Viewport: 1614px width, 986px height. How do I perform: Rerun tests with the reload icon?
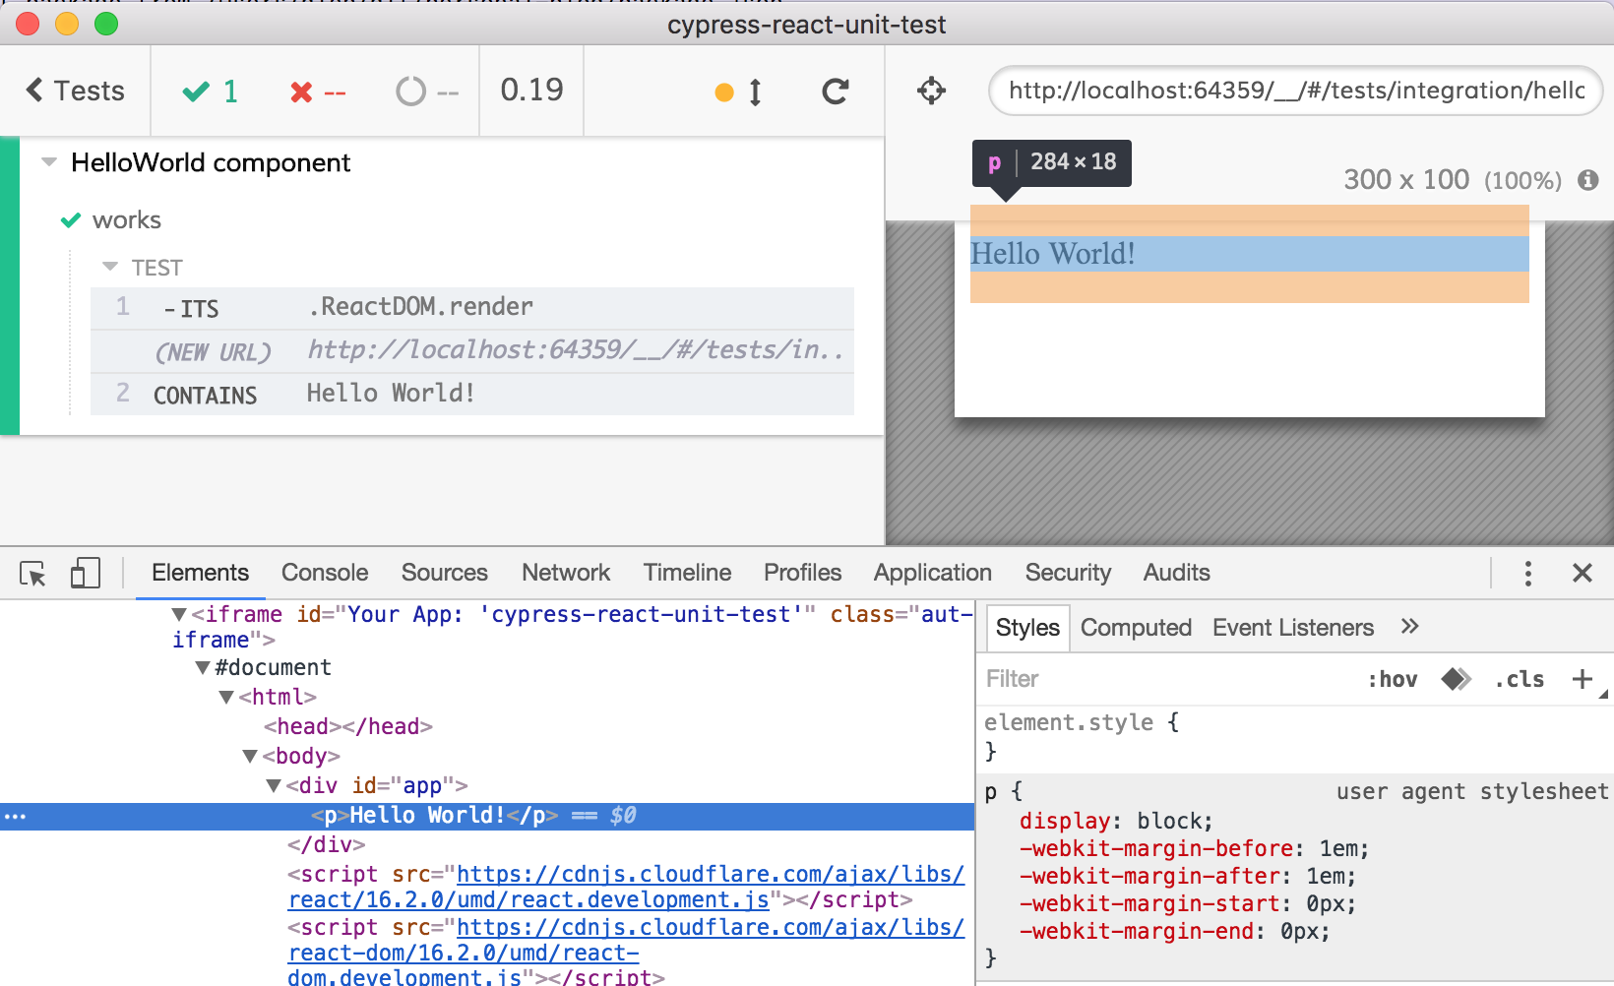(x=836, y=92)
